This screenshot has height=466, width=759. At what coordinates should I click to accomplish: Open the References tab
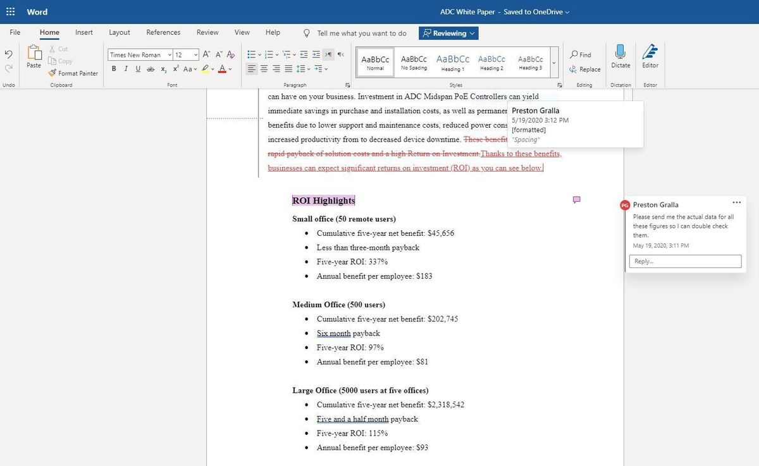(163, 32)
